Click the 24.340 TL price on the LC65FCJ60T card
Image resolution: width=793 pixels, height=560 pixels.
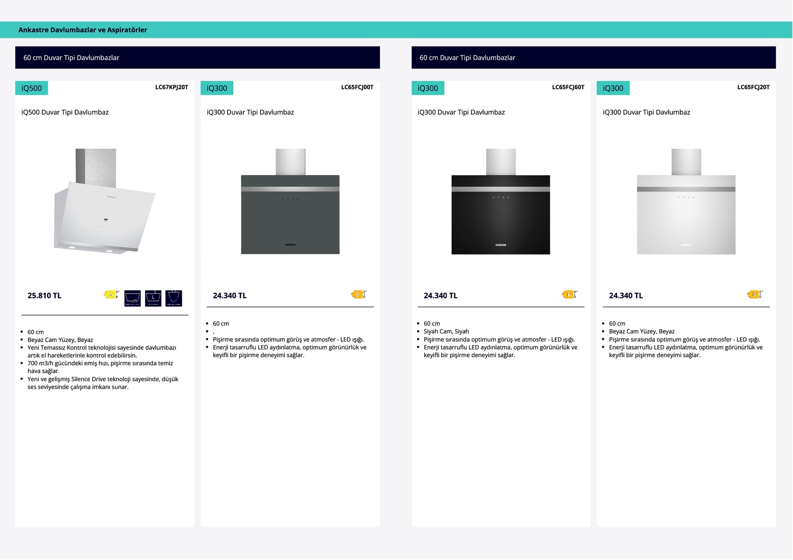tap(441, 296)
